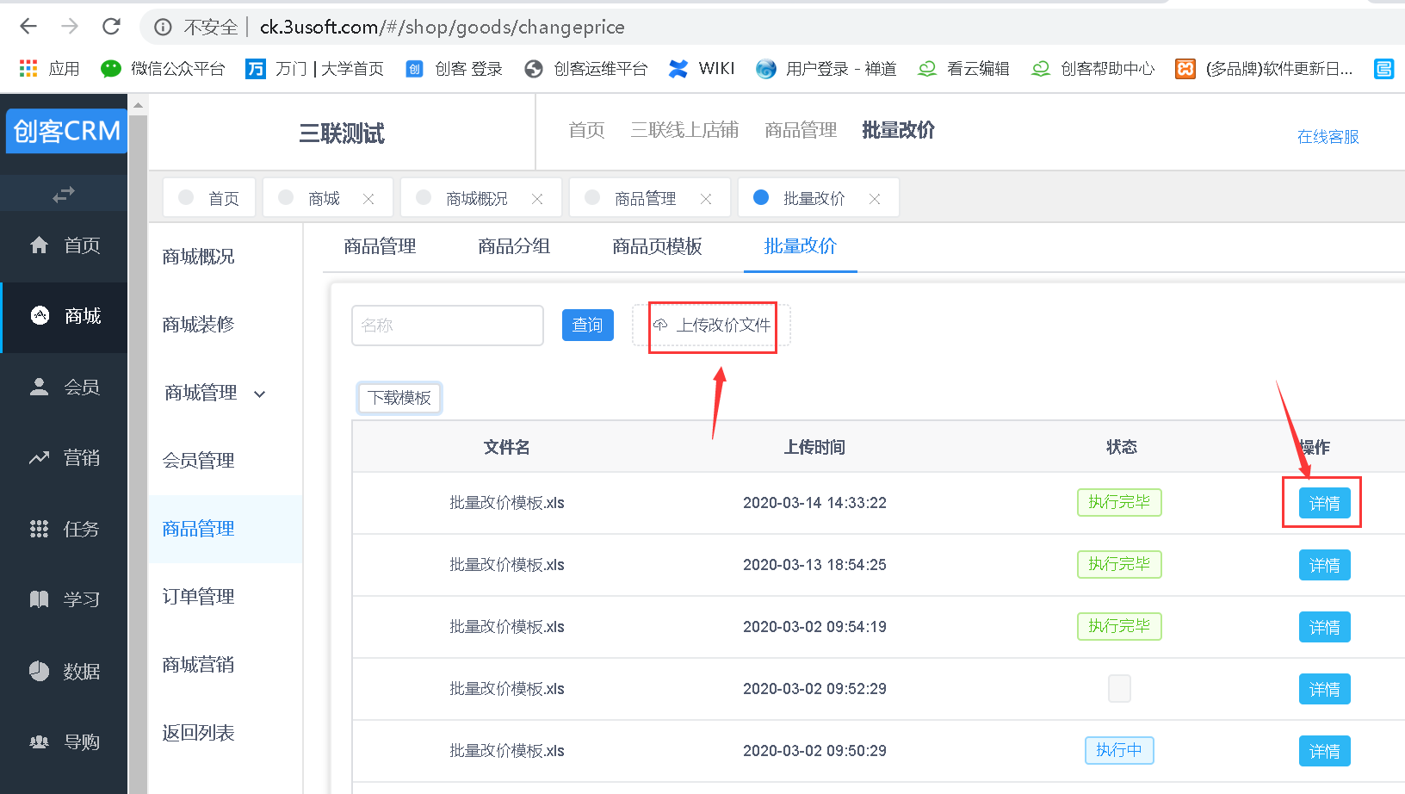Screen dimensions: 1405x794
Task: Click the 查询 button
Action: (x=588, y=326)
